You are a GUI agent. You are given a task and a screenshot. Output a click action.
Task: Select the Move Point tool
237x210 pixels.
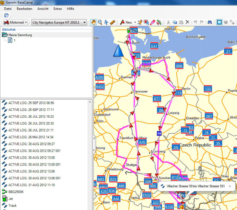coord(146,22)
